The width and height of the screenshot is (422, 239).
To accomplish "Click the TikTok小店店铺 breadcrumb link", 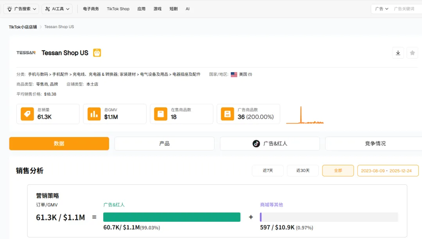I will tap(23, 27).
